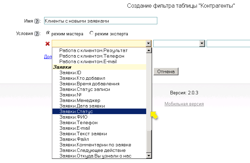The height and width of the screenshot is (163, 250).
Task: Choose Заявки.Статус from the list
Action: (76, 111)
